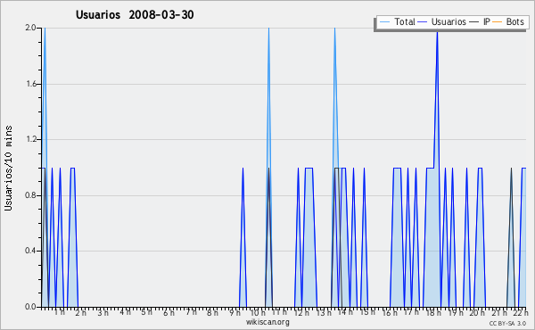The height and width of the screenshot is (330, 535).
Task: Click the "9 h" x-axis label
Action: coord(235,312)
